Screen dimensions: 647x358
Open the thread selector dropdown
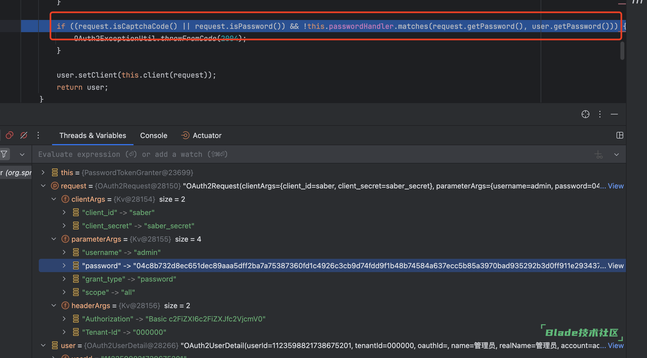tap(22, 154)
